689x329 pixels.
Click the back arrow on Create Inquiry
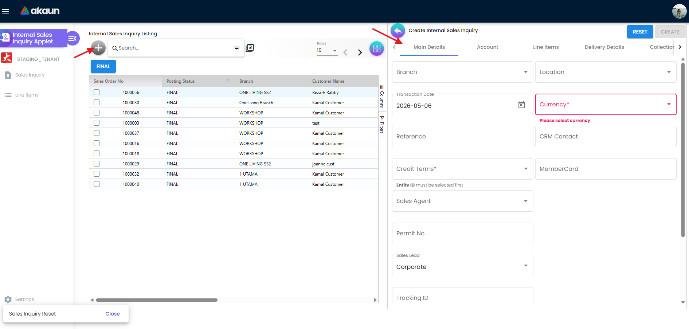pos(398,31)
